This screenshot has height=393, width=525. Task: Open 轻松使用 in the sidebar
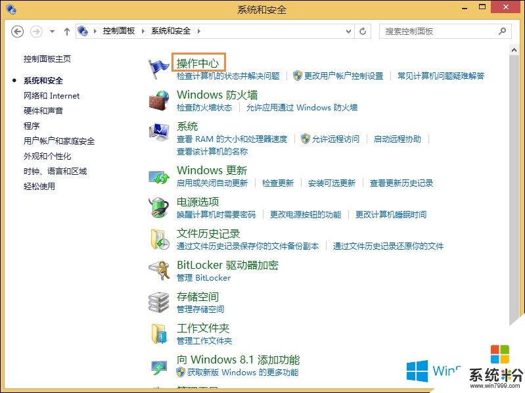(x=39, y=187)
